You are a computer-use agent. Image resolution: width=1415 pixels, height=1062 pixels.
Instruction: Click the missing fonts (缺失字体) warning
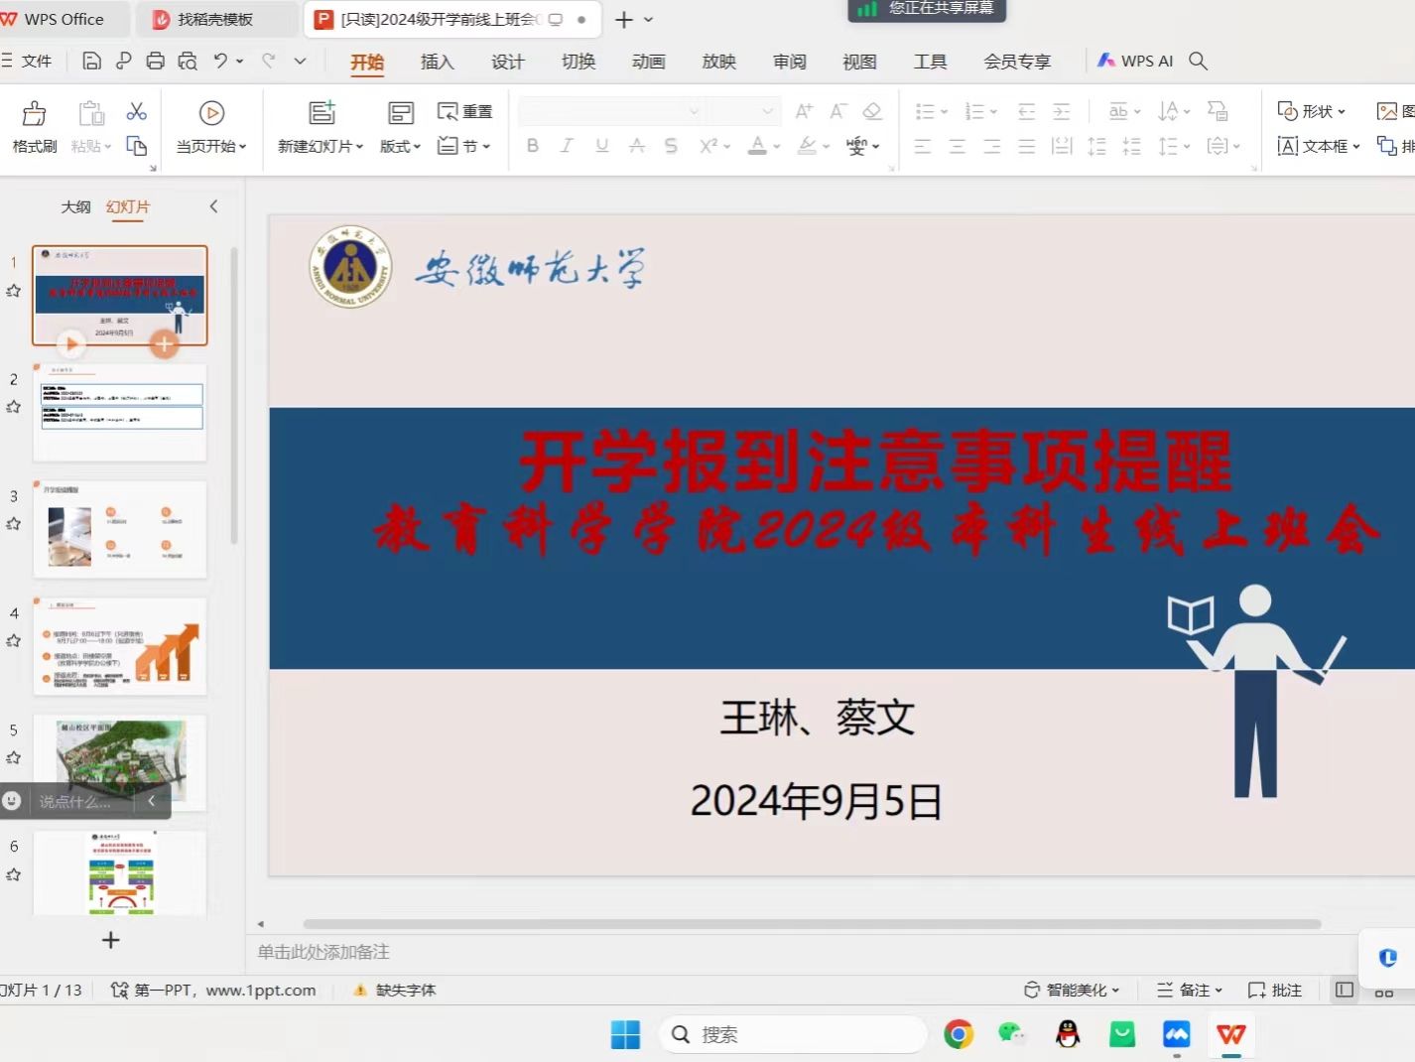pyautogui.click(x=395, y=990)
